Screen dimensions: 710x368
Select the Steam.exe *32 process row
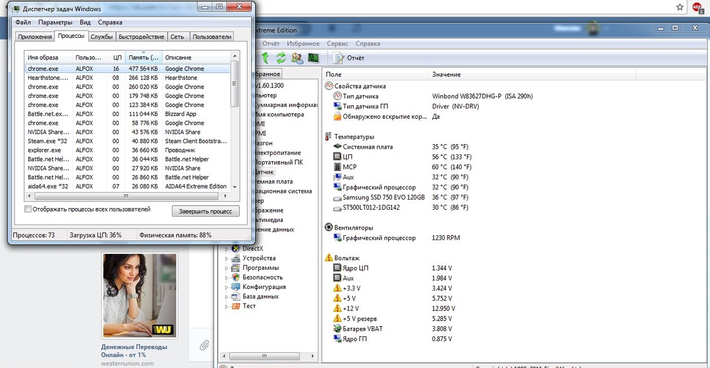tap(127, 141)
